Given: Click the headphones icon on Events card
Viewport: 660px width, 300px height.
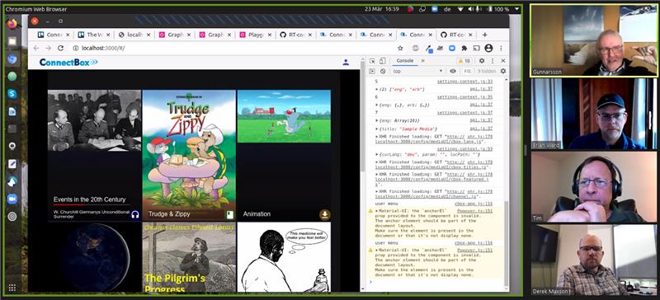Looking at the screenshot, I should pos(134,214).
